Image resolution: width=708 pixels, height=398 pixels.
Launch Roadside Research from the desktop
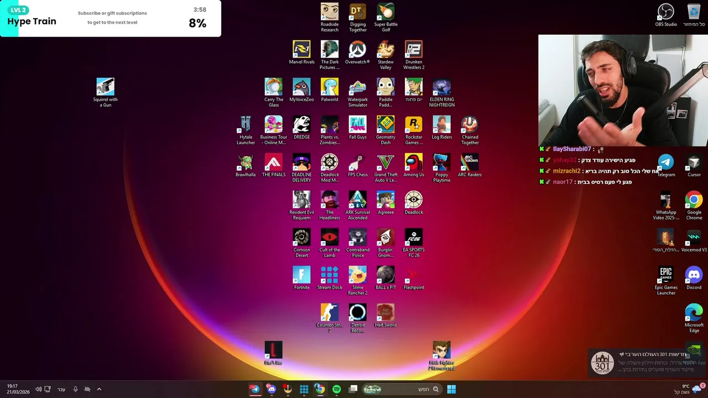(x=330, y=17)
